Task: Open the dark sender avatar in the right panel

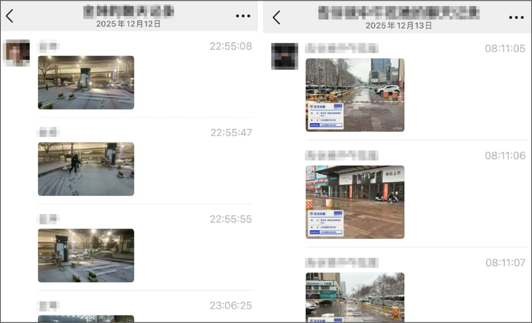Action: [x=285, y=56]
